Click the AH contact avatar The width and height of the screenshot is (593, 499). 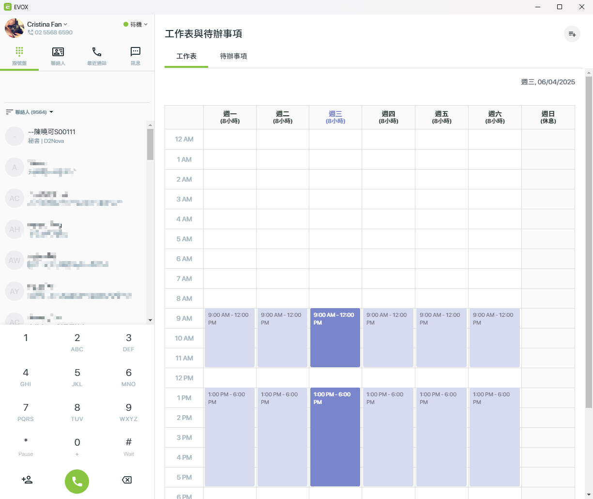click(15, 229)
